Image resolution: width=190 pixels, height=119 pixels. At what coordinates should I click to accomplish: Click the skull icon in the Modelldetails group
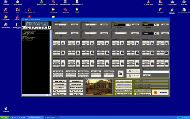coord(107,63)
